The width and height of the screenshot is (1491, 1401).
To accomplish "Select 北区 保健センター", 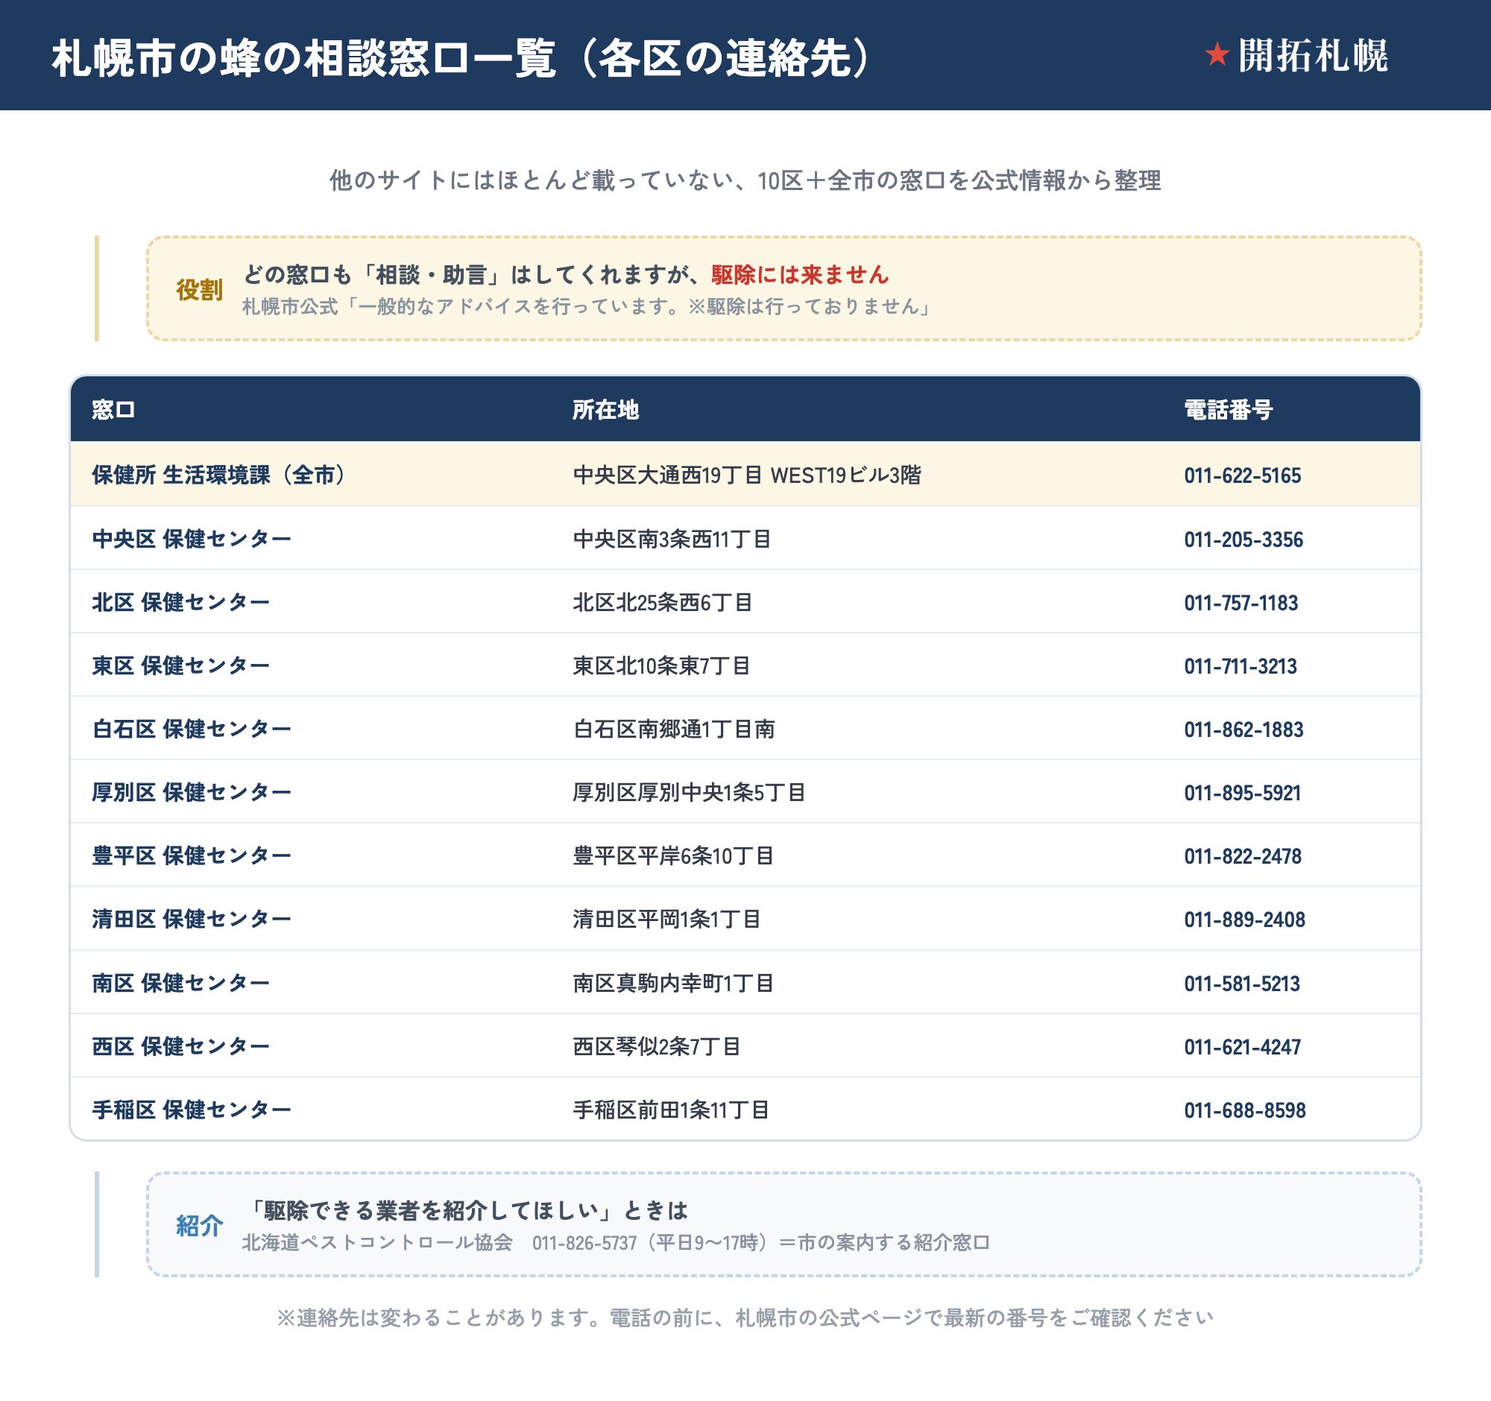I will (x=180, y=602).
